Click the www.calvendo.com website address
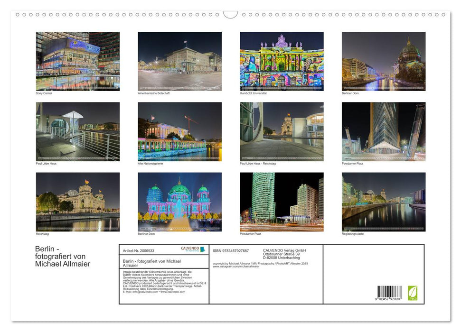The image size is (461, 332). click(173, 292)
